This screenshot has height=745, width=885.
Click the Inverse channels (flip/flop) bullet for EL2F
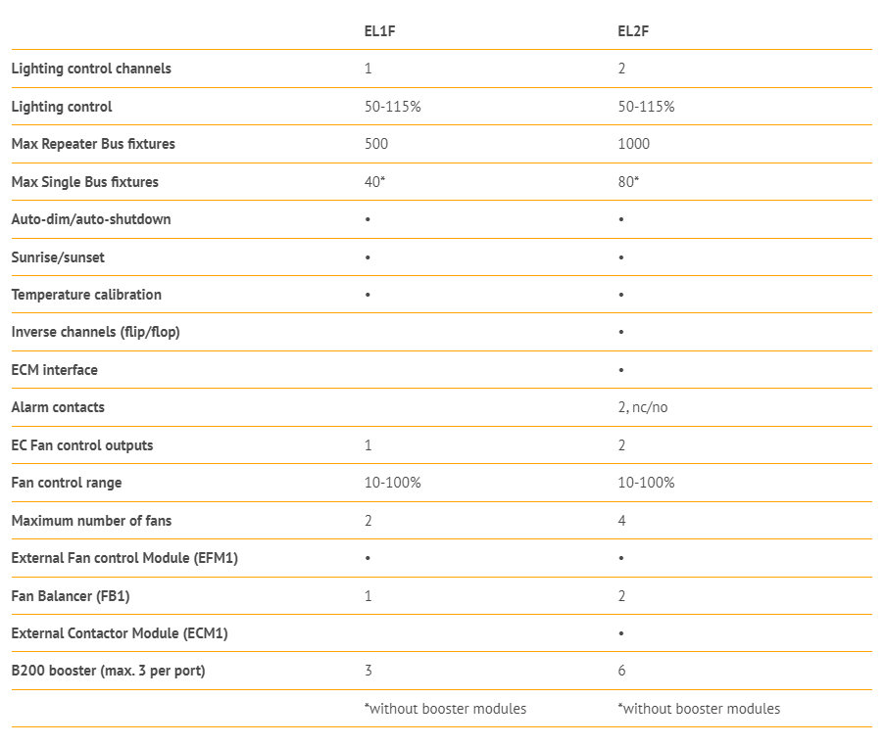click(620, 332)
